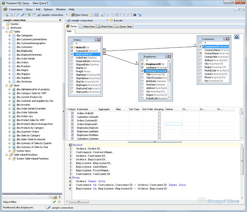
Task: Close the sample connection sidebar panel
Action: click(x=60, y=20)
